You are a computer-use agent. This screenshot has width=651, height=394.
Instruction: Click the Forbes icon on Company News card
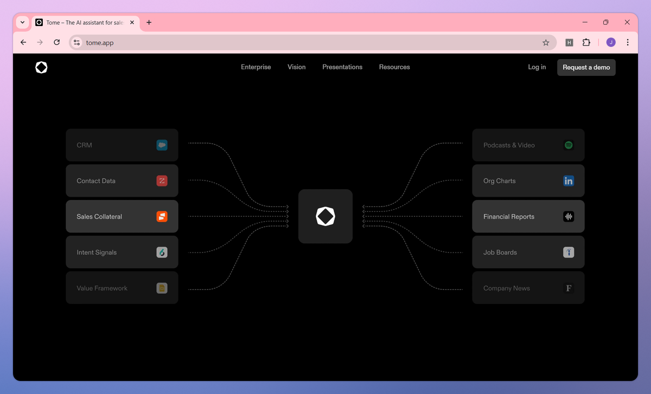(x=568, y=288)
